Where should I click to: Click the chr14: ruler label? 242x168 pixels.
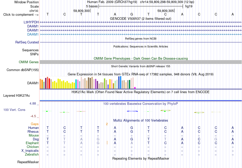click(x=34, y=11)
